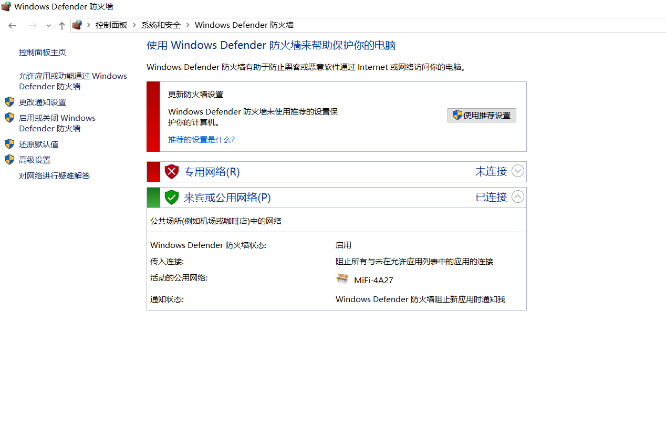Click the bench network icon beside MiFi-4A27
This screenshot has width=666, height=445.
pyautogui.click(x=342, y=279)
